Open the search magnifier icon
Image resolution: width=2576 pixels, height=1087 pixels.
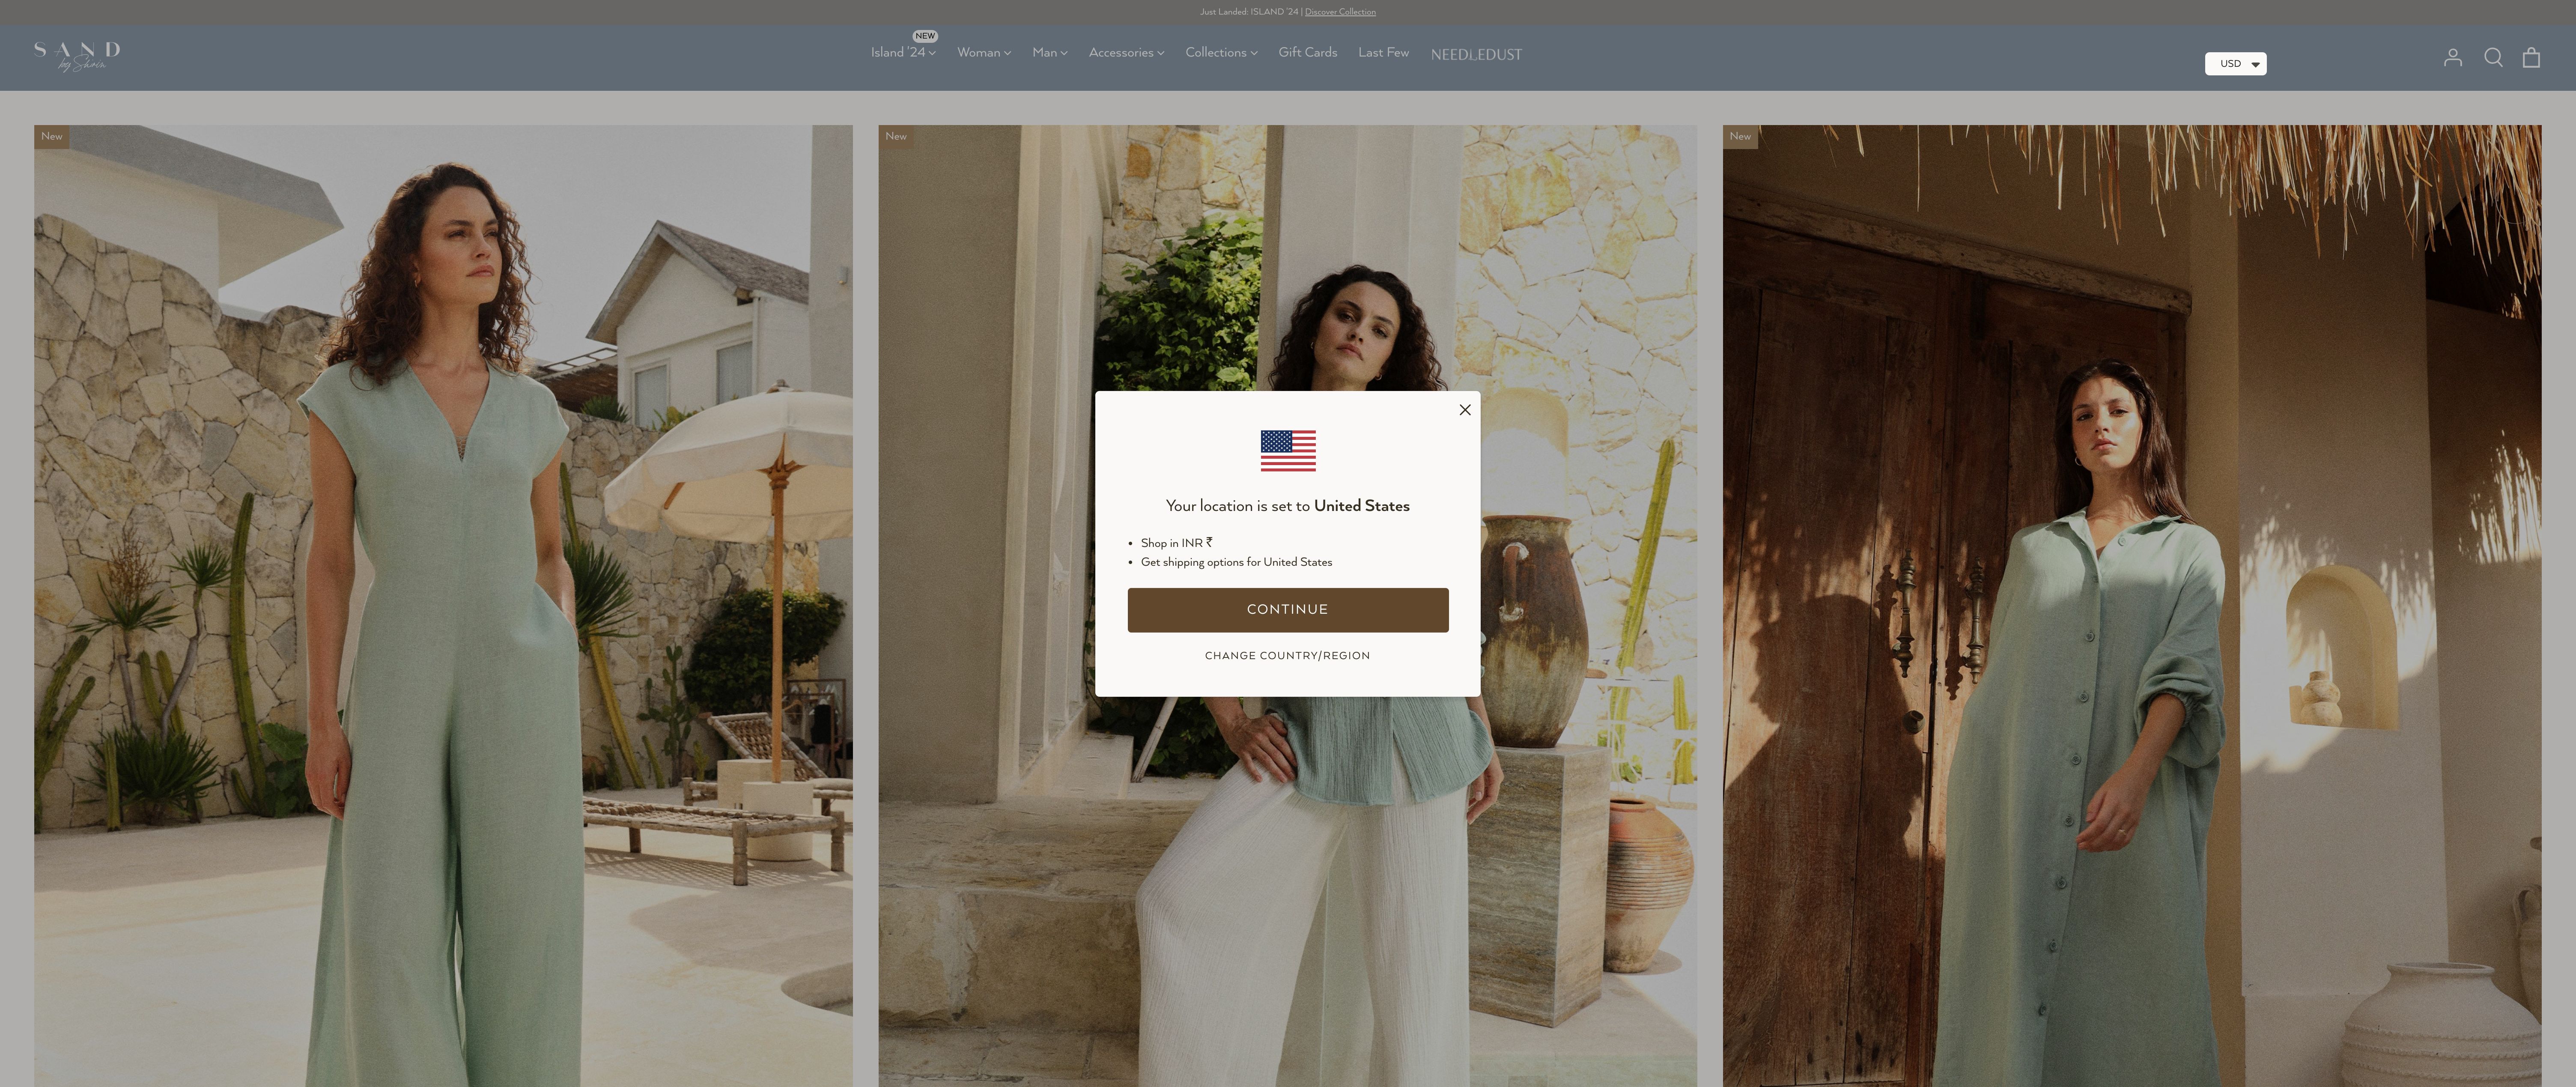coord(2493,58)
